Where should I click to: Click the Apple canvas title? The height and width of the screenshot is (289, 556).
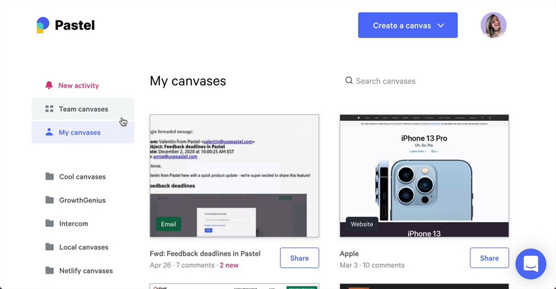349,254
